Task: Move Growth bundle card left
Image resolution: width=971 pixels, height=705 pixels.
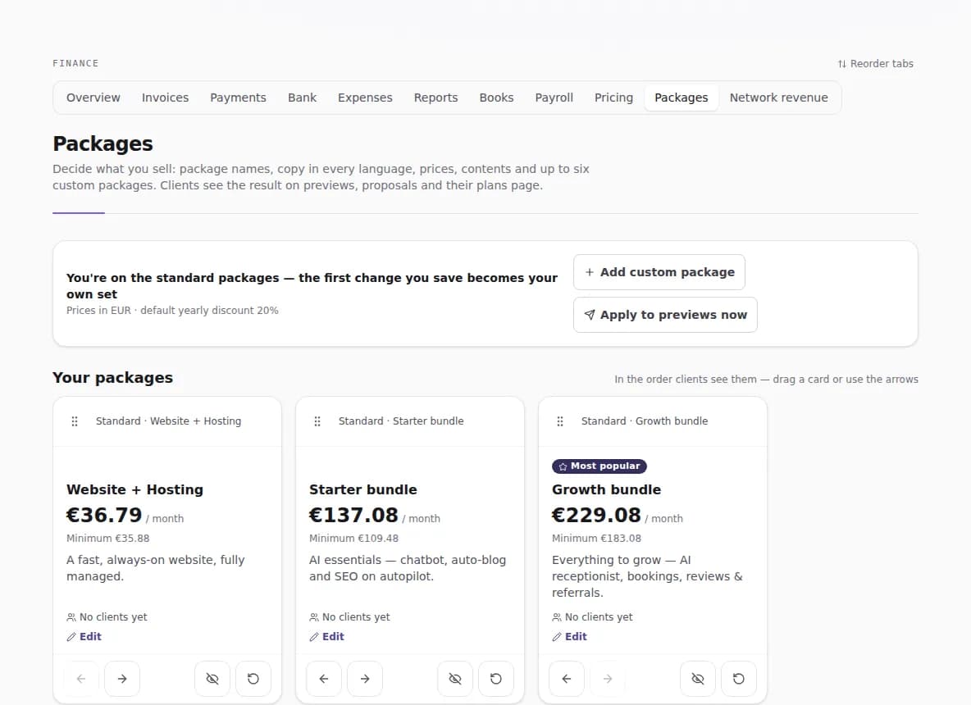Action: pos(567,679)
